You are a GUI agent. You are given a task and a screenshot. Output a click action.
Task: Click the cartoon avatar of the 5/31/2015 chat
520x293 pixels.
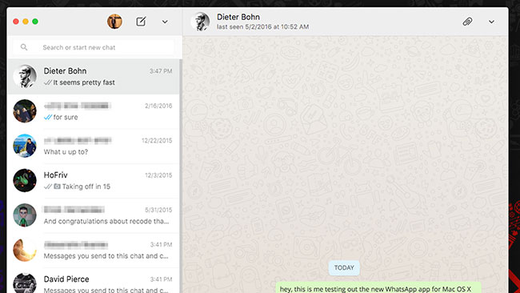tap(25, 215)
